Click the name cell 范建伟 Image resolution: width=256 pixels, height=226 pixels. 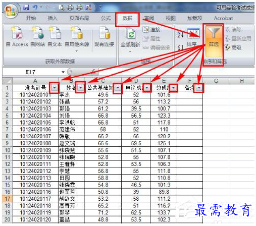71,130
